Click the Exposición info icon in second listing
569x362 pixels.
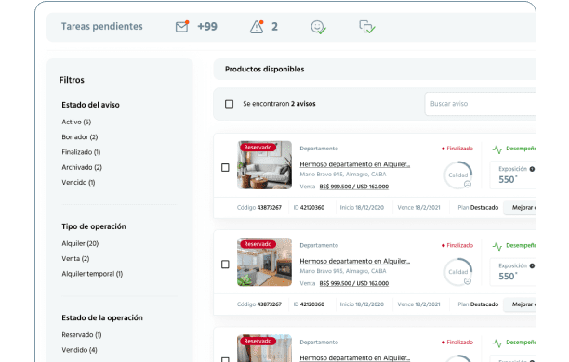coord(532,266)
